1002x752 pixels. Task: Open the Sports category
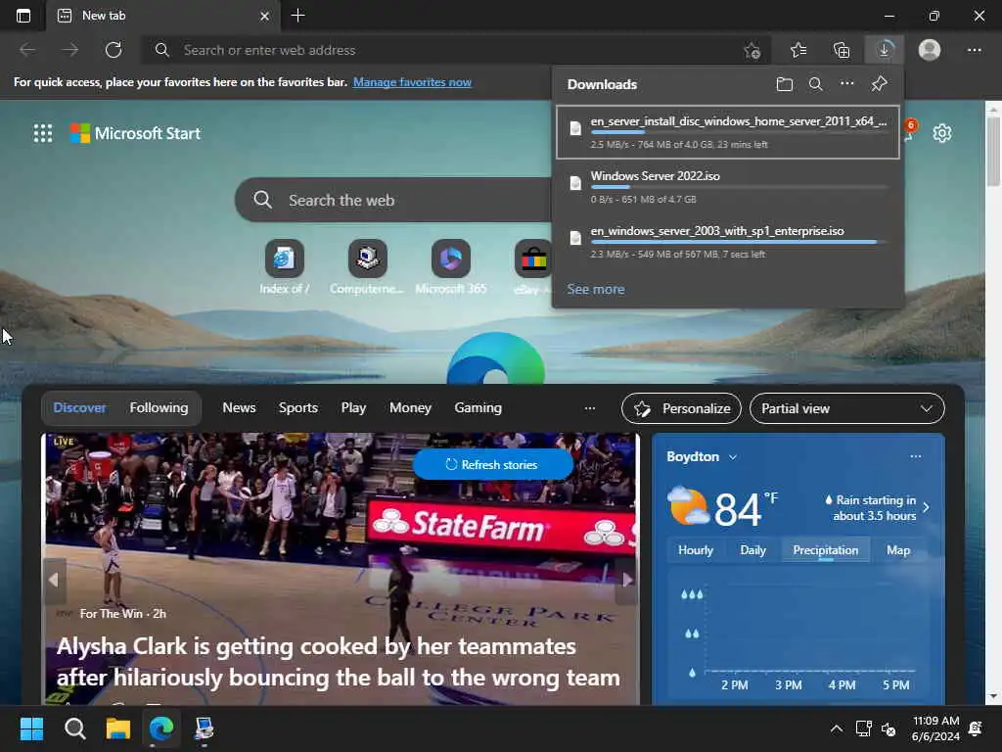tap(297, 408)
